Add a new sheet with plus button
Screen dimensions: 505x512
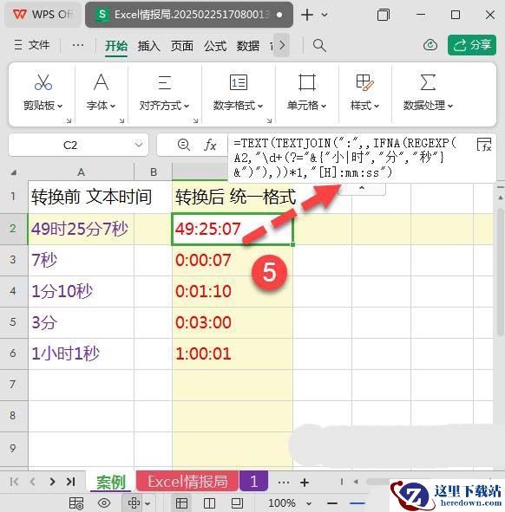(305, 482)
